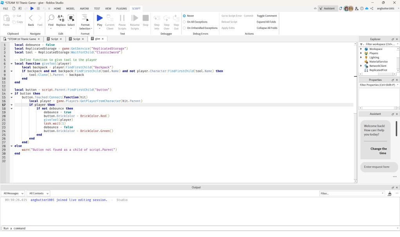Expand the Workspace tree node
The image size is (400, 237).
[361, 49]
